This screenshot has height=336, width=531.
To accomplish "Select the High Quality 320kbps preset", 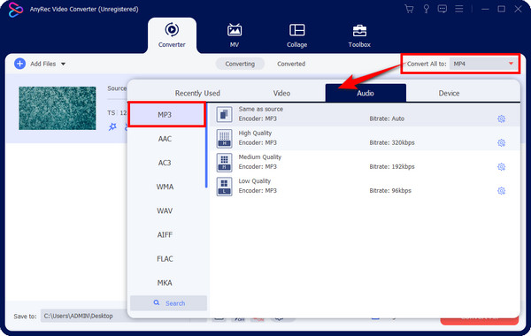I will pyautogui.click(x=365, y=139).
